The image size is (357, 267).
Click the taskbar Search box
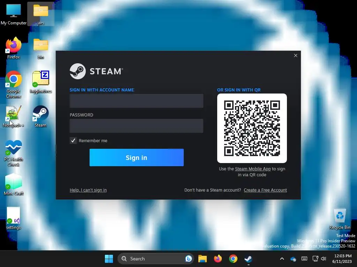pos(156,259)
